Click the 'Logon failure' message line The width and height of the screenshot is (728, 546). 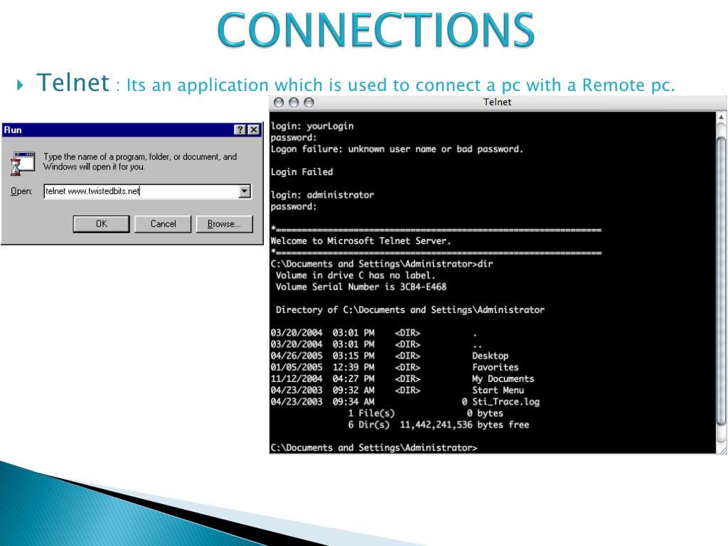[x=397, y=149]
